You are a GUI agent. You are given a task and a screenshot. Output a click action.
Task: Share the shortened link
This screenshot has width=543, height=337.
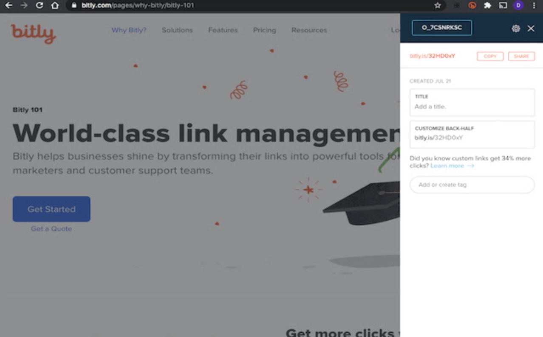(x=521, y=56)
